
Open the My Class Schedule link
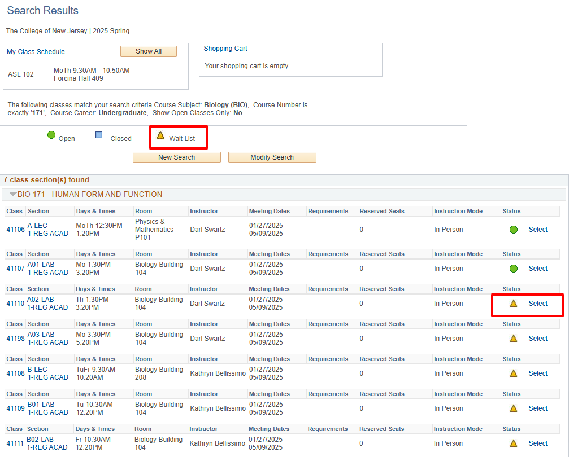point(36,52)
